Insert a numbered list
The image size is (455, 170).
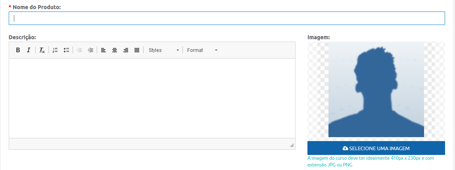55,50
